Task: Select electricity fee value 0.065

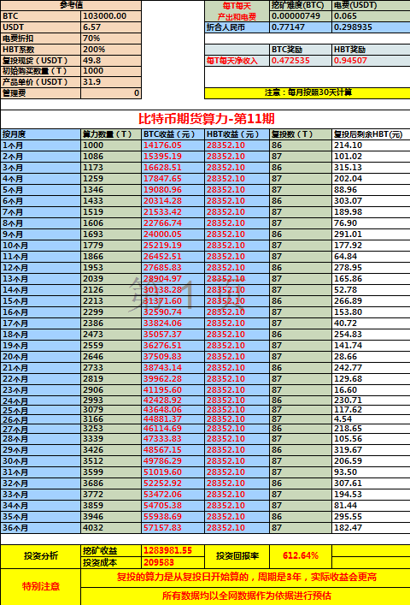Action: point(371,16)
